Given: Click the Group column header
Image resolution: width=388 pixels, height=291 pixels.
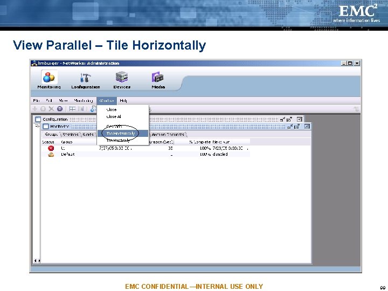Looking at the screenshot, I should pyautogui.click(x=67, y=142).
